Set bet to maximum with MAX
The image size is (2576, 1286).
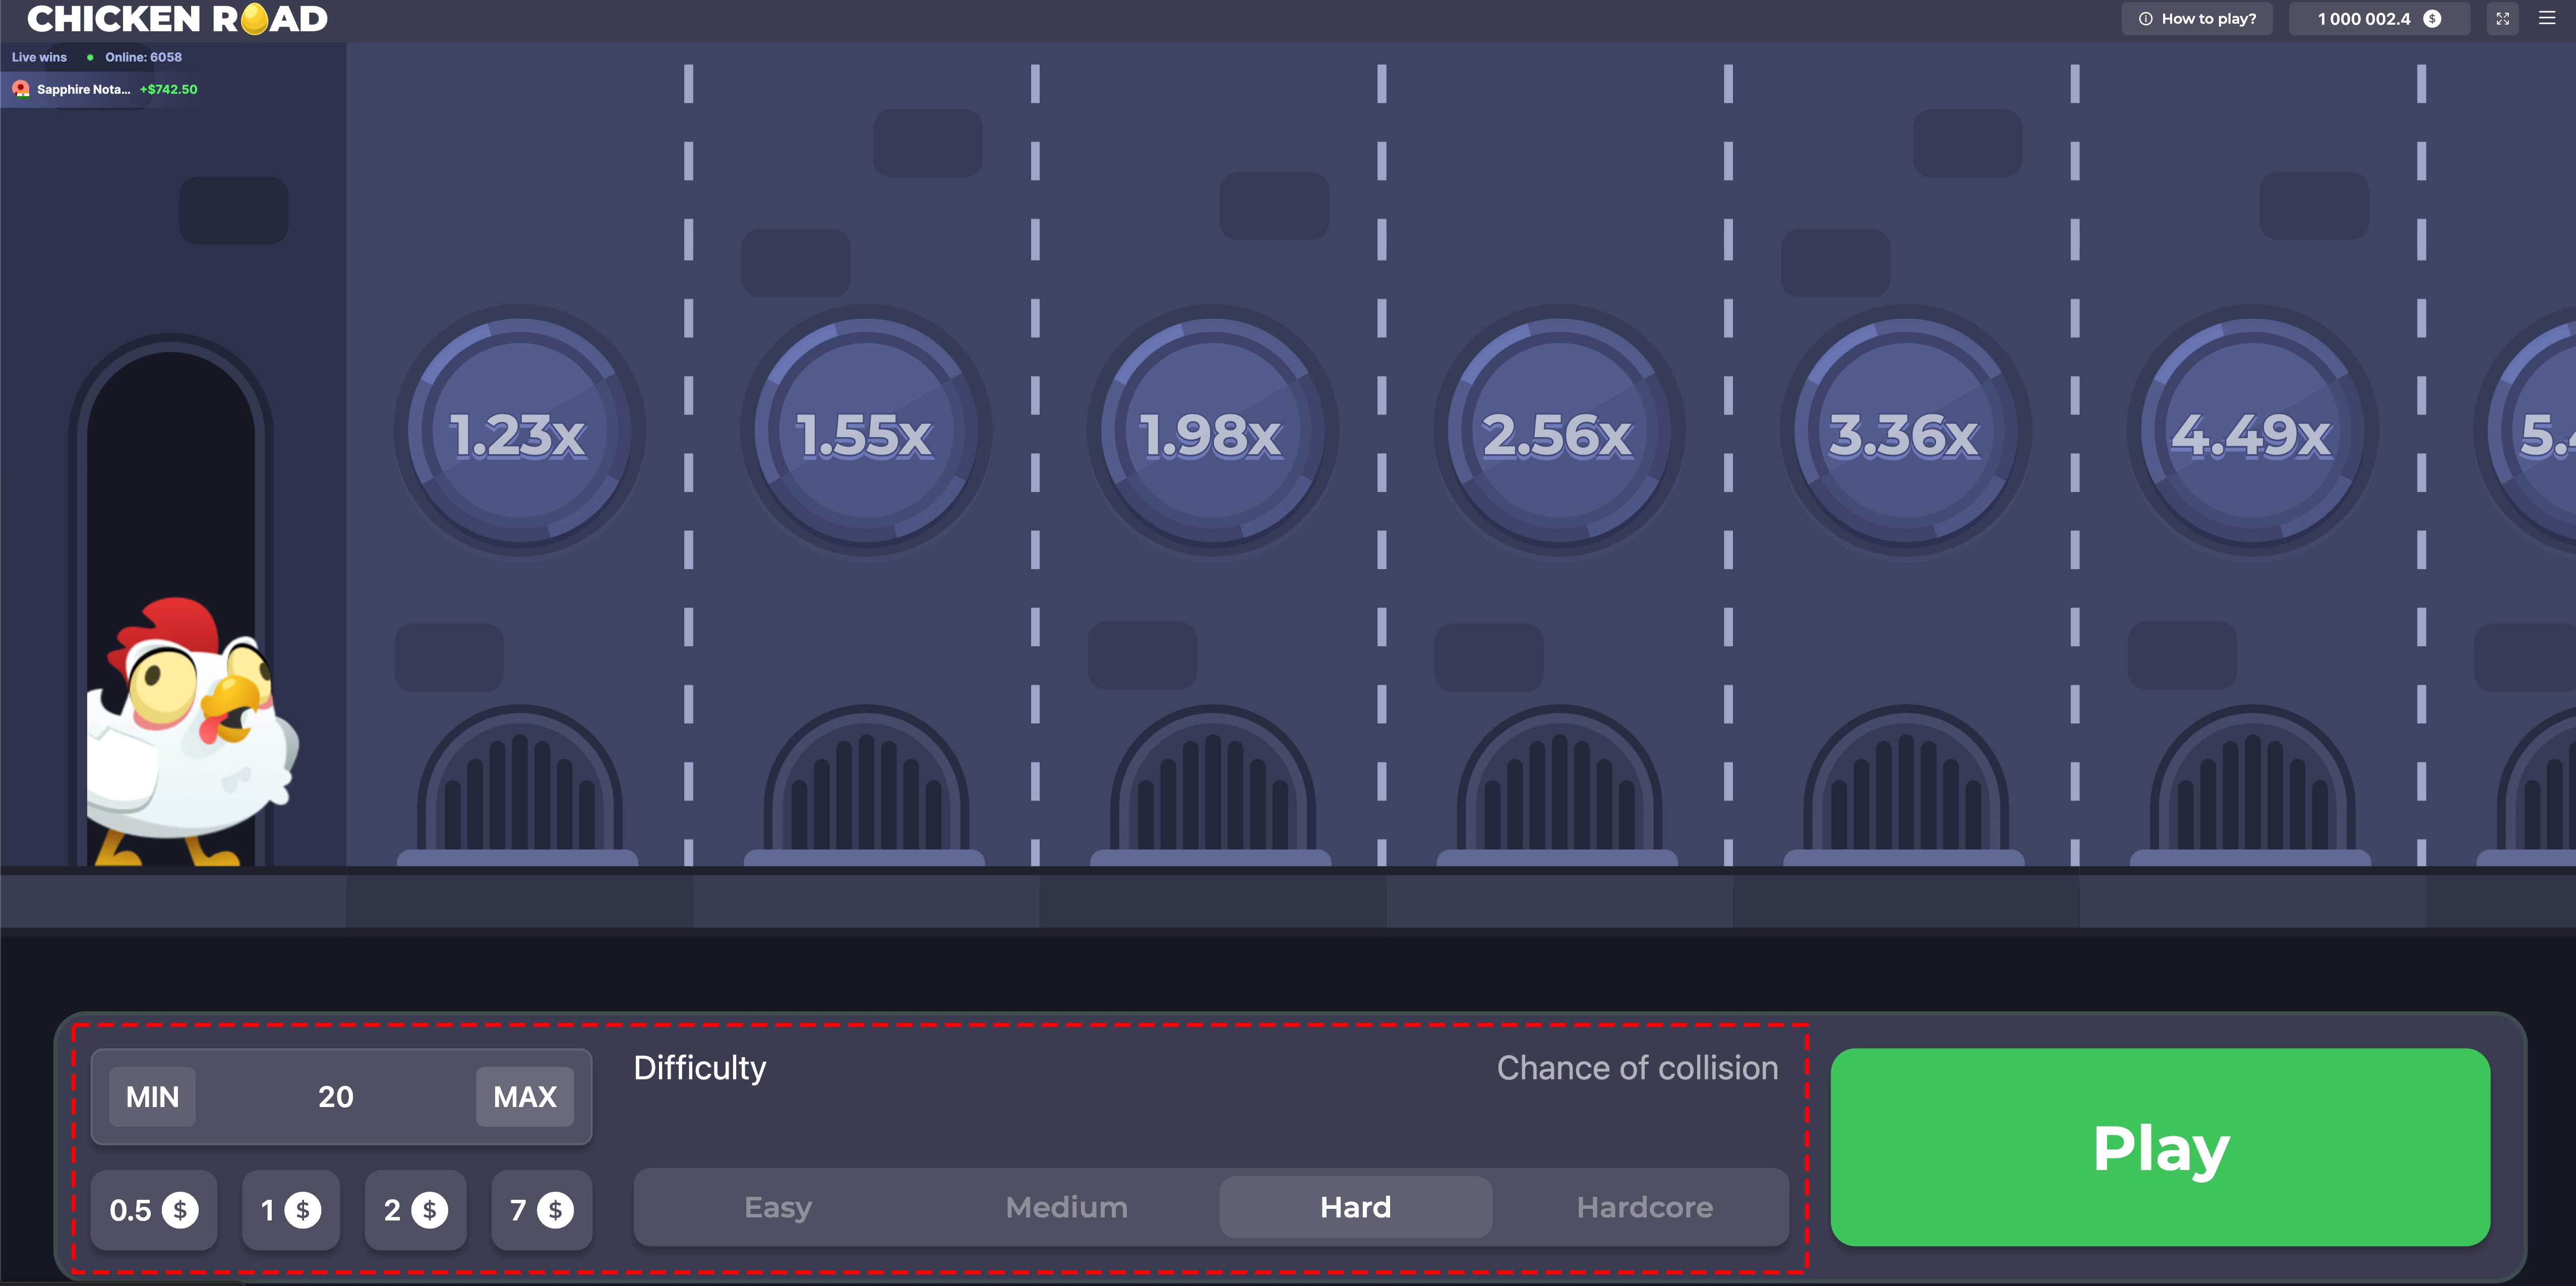(523, 1096)
